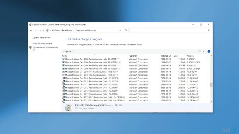
Task: Maximize the Programs and Features window
Action: (x=201, y=25)
